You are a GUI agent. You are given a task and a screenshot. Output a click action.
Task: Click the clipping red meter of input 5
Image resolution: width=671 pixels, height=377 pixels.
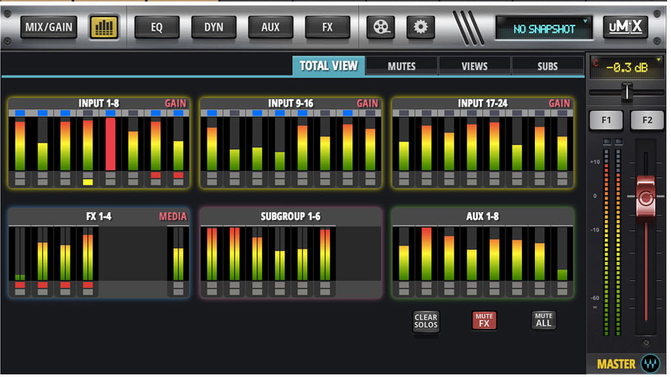pyautogui.click(x=111, y=144)
